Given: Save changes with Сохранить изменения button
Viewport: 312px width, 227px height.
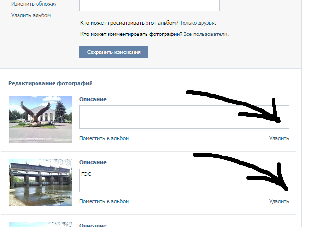Looking at the screenshot, I should (114, 52).
